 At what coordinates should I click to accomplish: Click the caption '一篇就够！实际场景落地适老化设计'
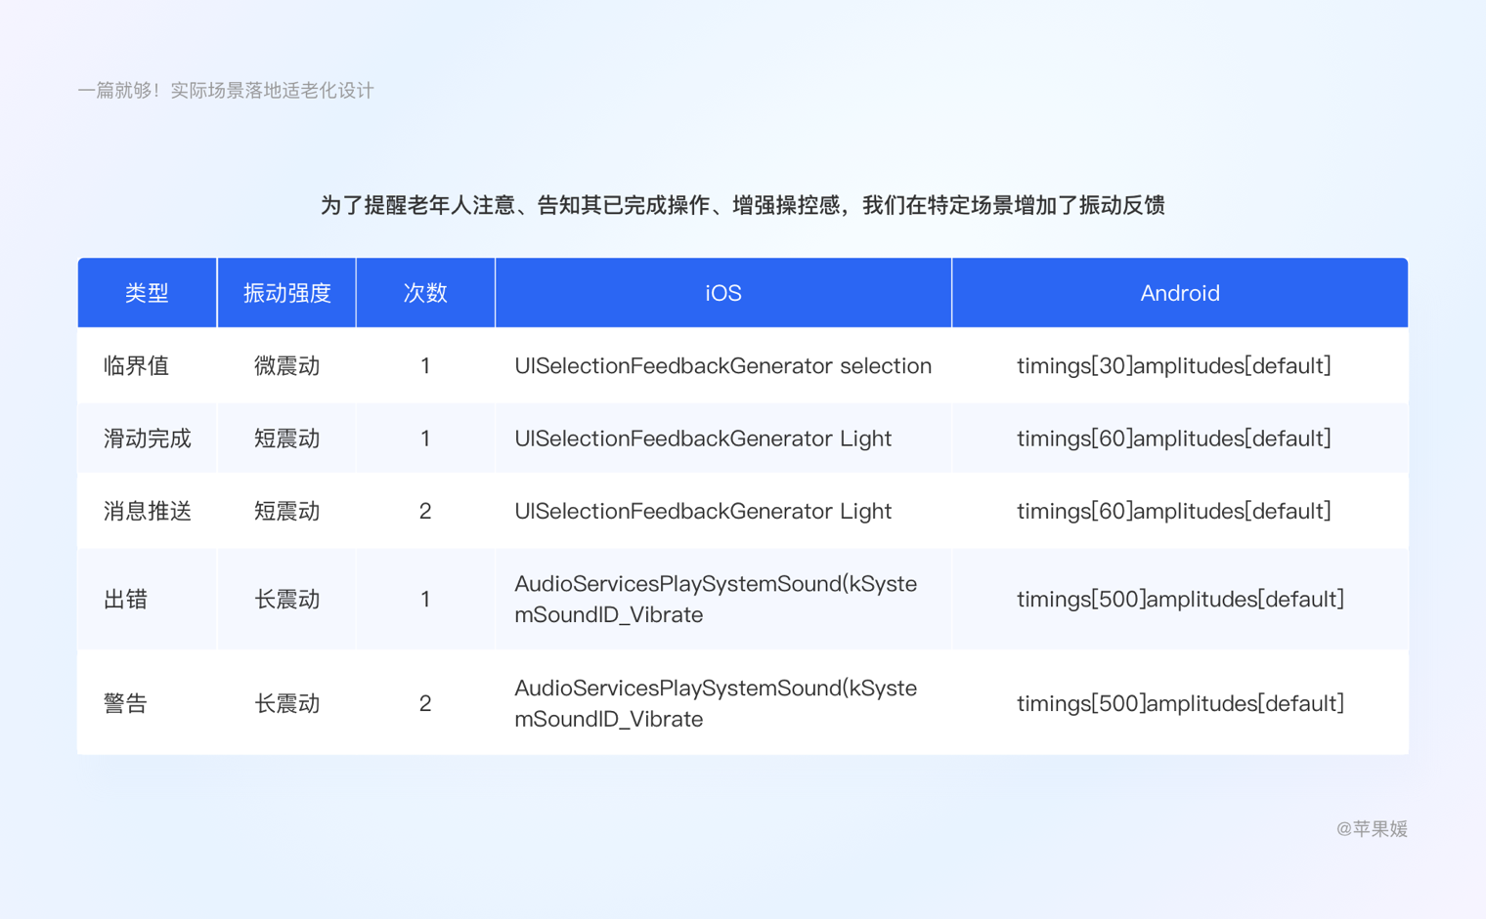[x=226, y=91]
